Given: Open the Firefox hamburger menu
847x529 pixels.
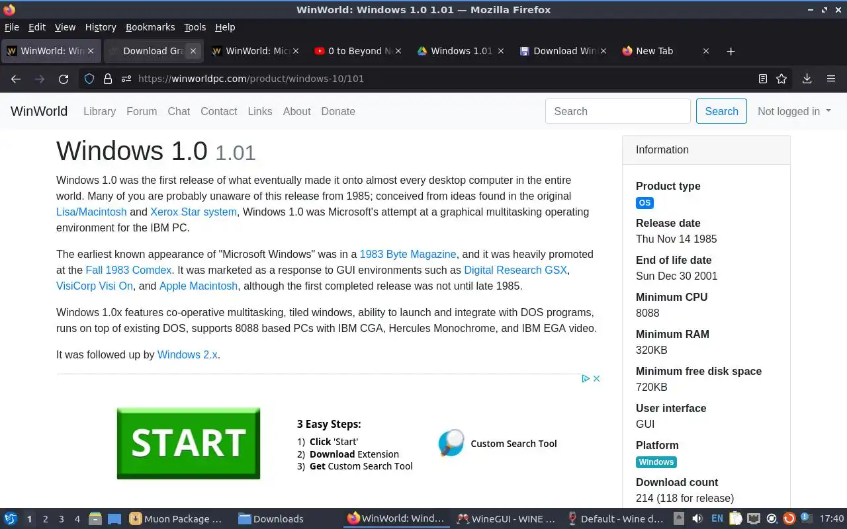Looking at the screenshot, I should click(x=831, y=79).
